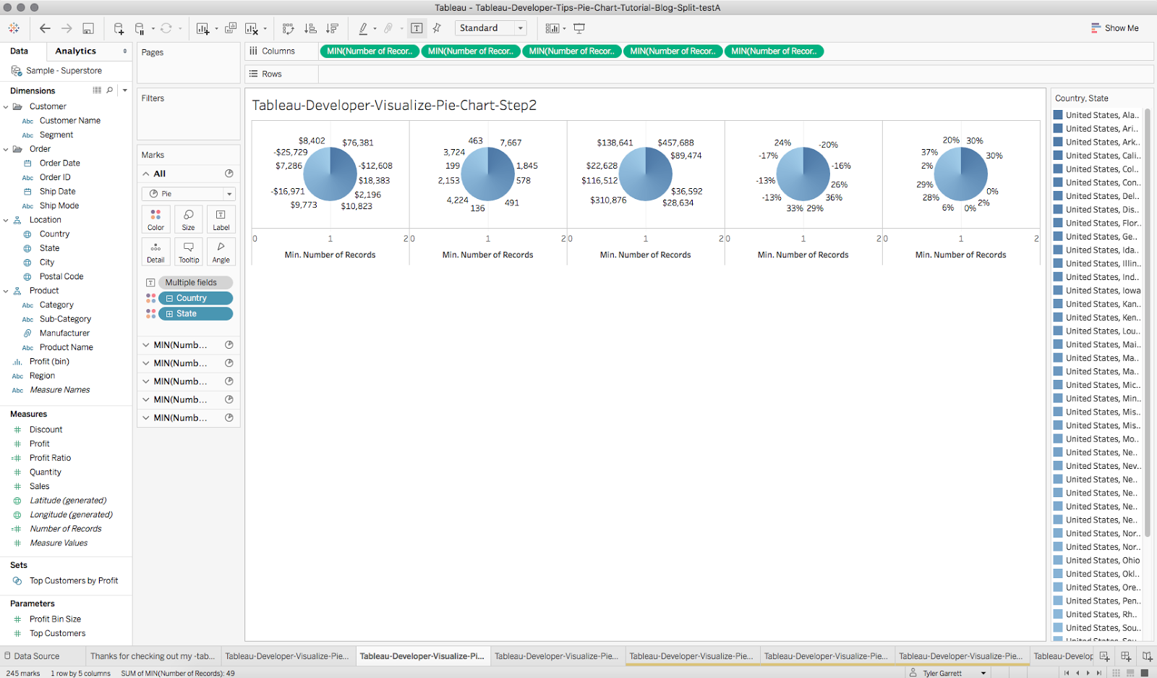This screenshot has height=678, width=1157.
Task: Open the Fit dropdown showing Standard
Action: tap(491, 27)
